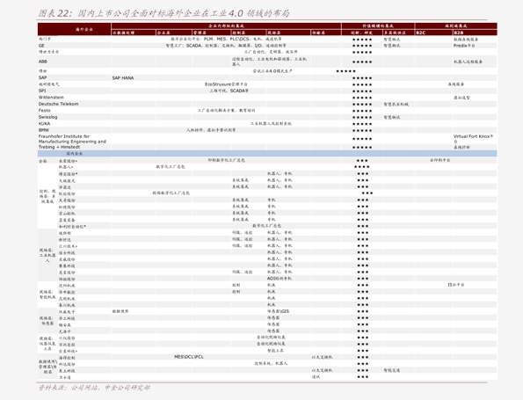This screenshot has height=400, width=523.
Task: Click the Swisslog row label
Action: pos(47,117)
